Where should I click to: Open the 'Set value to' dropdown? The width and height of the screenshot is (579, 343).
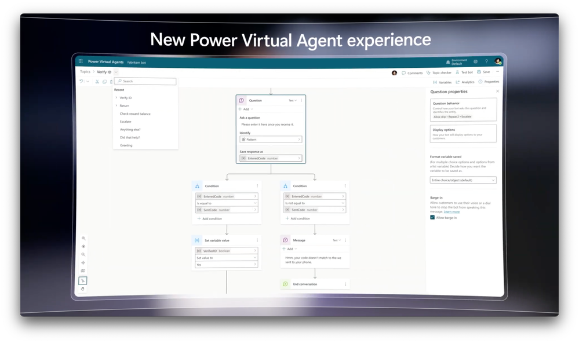227,258
